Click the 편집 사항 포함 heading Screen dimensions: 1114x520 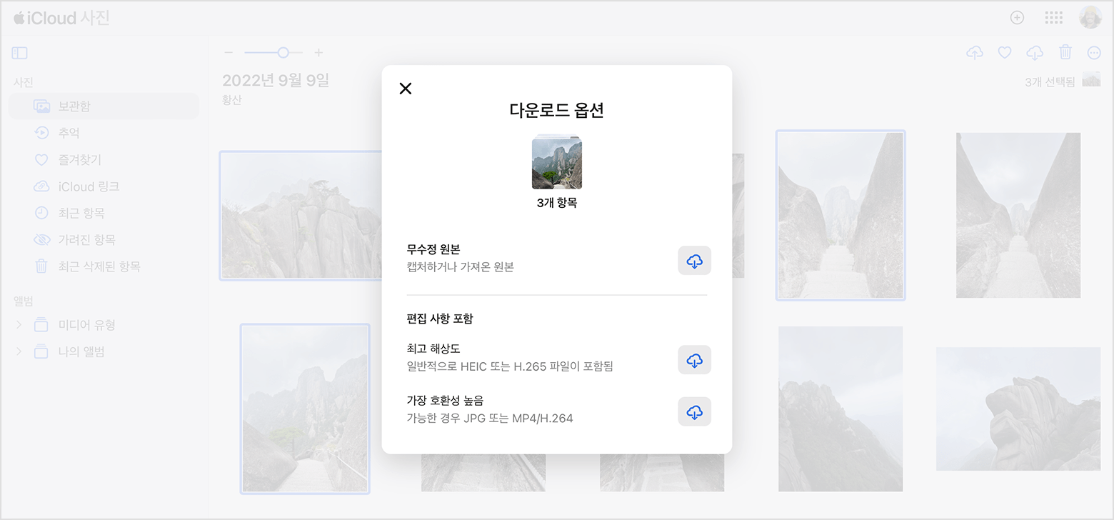pyautogui.click(x=440, y=319)
